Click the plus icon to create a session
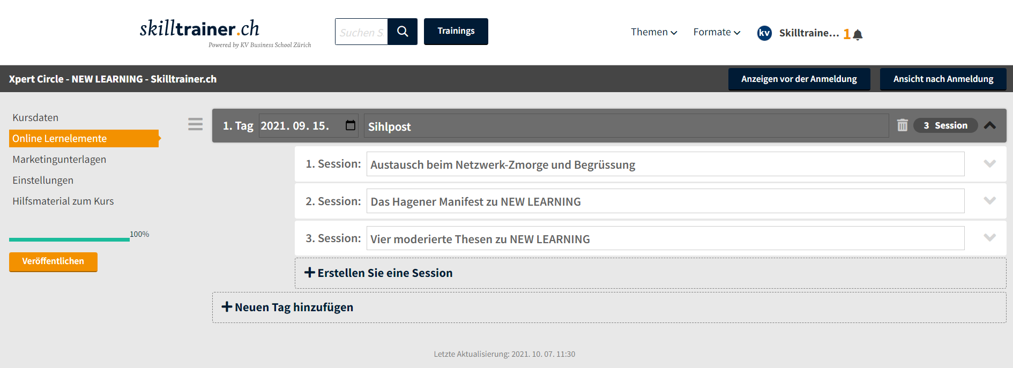Screen dimensions: 1013x368 [x=310, y=272]
